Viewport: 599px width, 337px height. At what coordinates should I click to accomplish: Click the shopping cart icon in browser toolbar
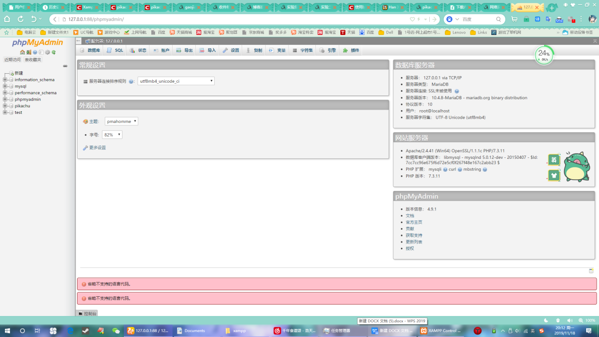coord(514,19)
